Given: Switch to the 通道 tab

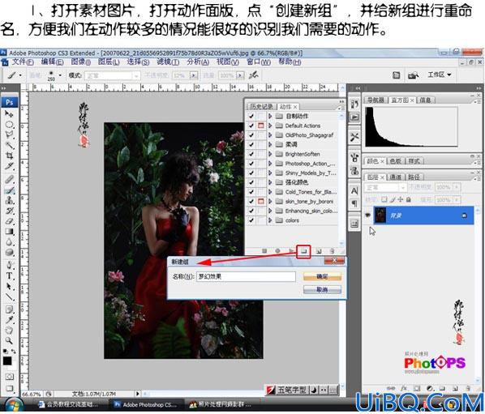Looking at the screenshot, I should pos(395,177).
